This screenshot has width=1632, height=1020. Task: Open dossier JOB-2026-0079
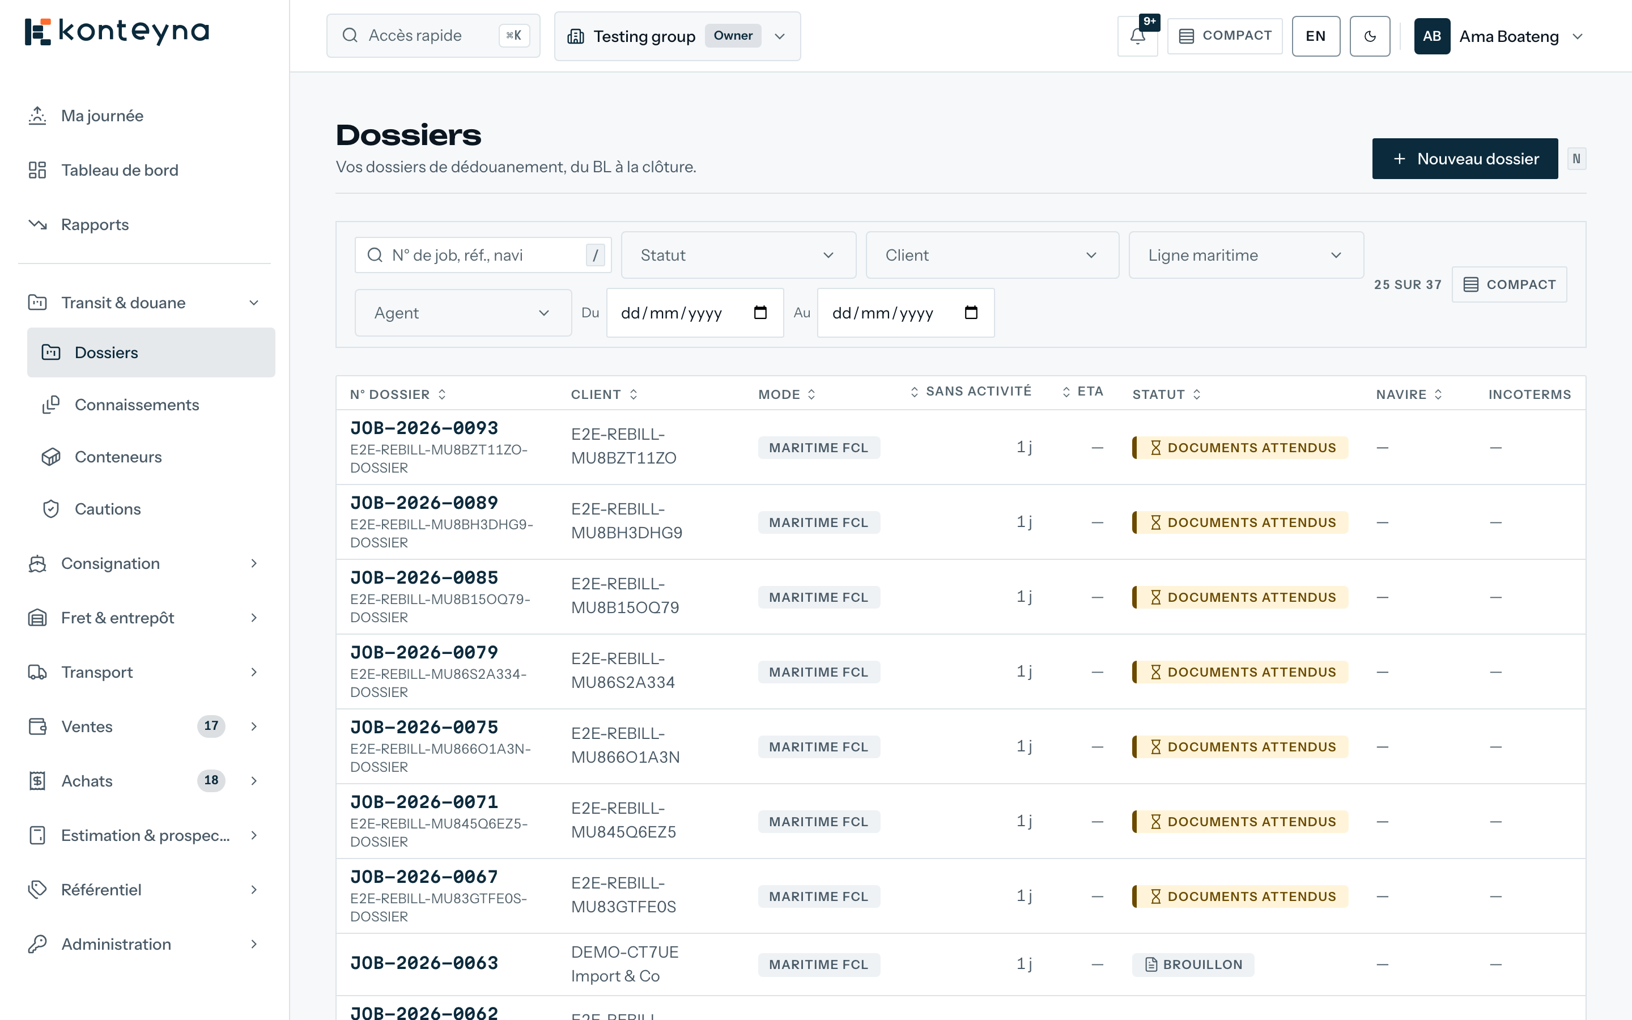(x=424, y=653)
